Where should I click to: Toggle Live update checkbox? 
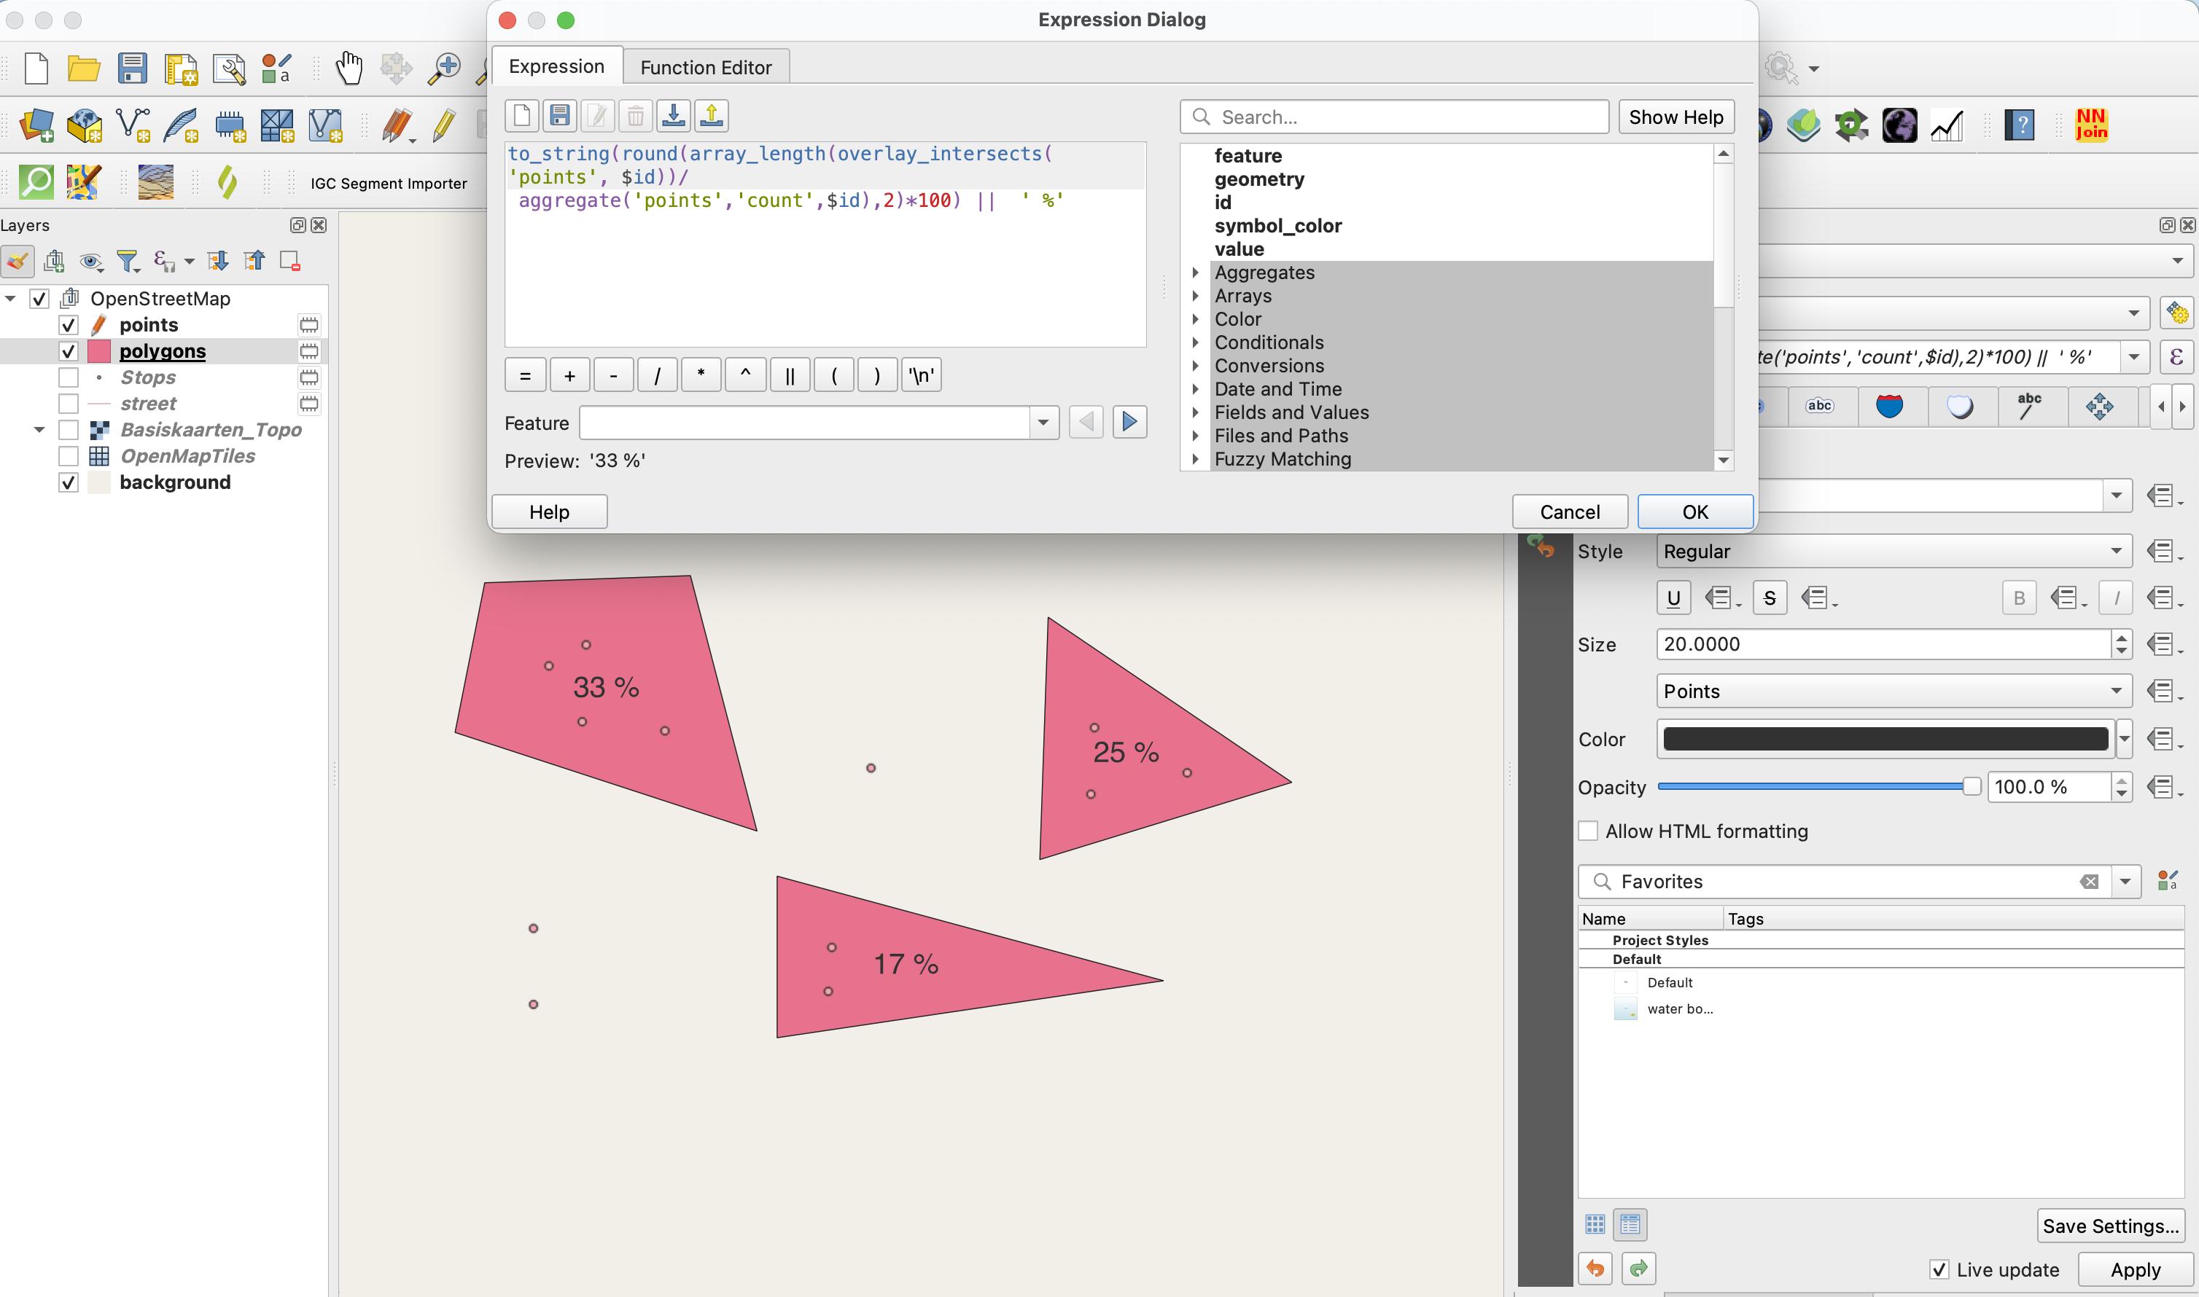pos(1939,1269)
